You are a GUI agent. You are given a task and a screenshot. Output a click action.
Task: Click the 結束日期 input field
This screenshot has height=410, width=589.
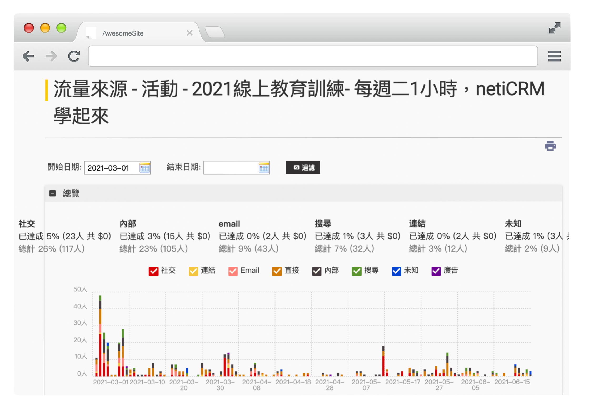(237, 168)
